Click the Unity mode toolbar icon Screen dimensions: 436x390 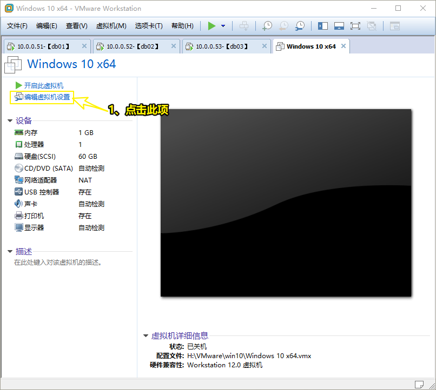coord(372,26)
